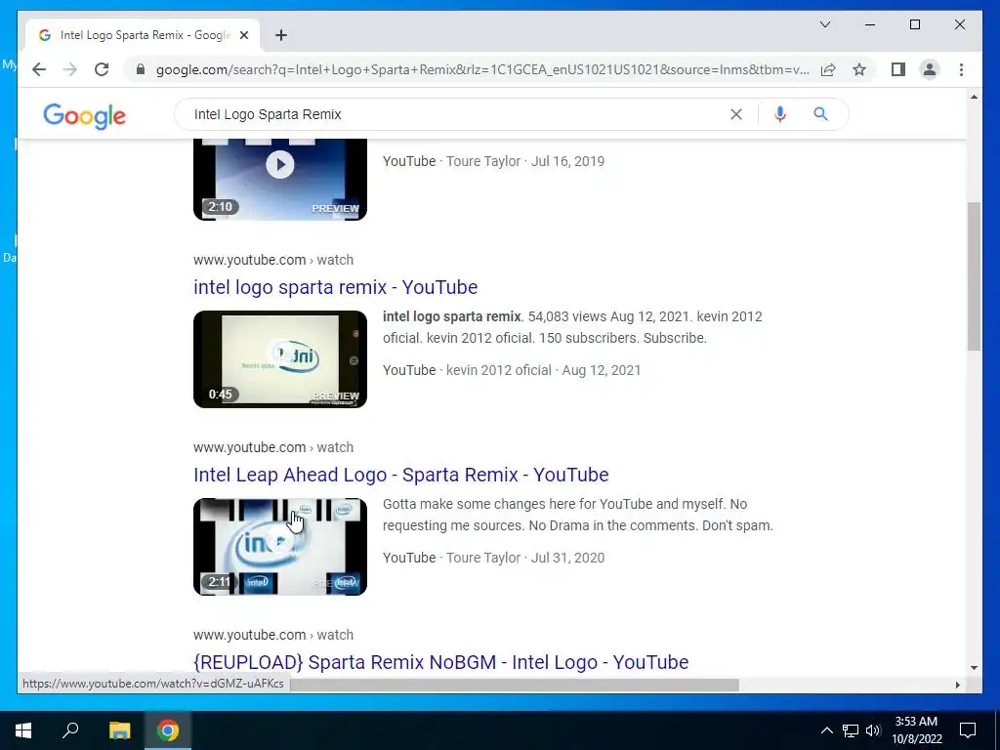The height and width of the screenshot is (750, 1000).
Task: Open File Explorer from taskbar
Action: click(x=119, y=730)
